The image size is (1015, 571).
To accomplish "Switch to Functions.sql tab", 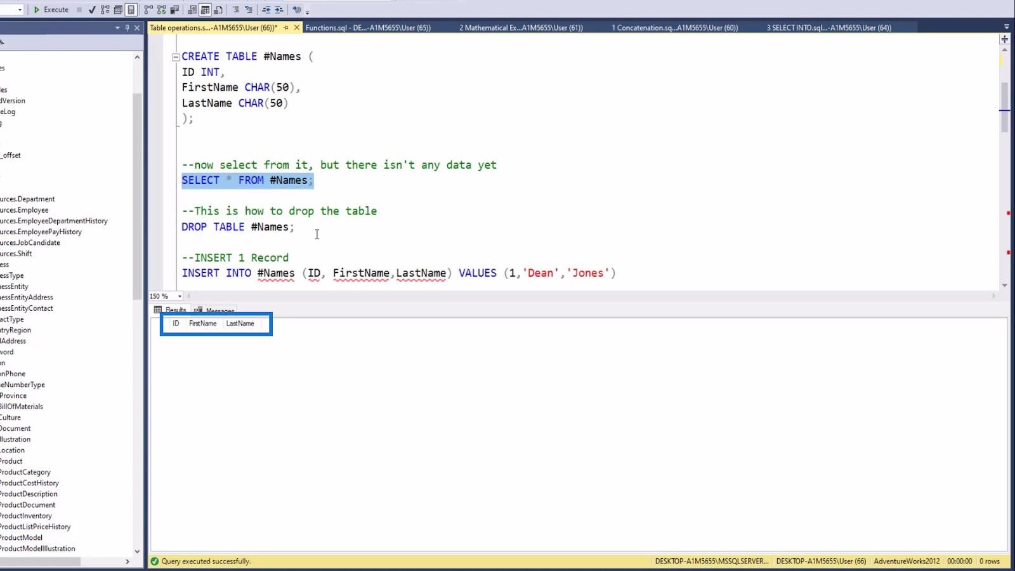I will (368, 28).
